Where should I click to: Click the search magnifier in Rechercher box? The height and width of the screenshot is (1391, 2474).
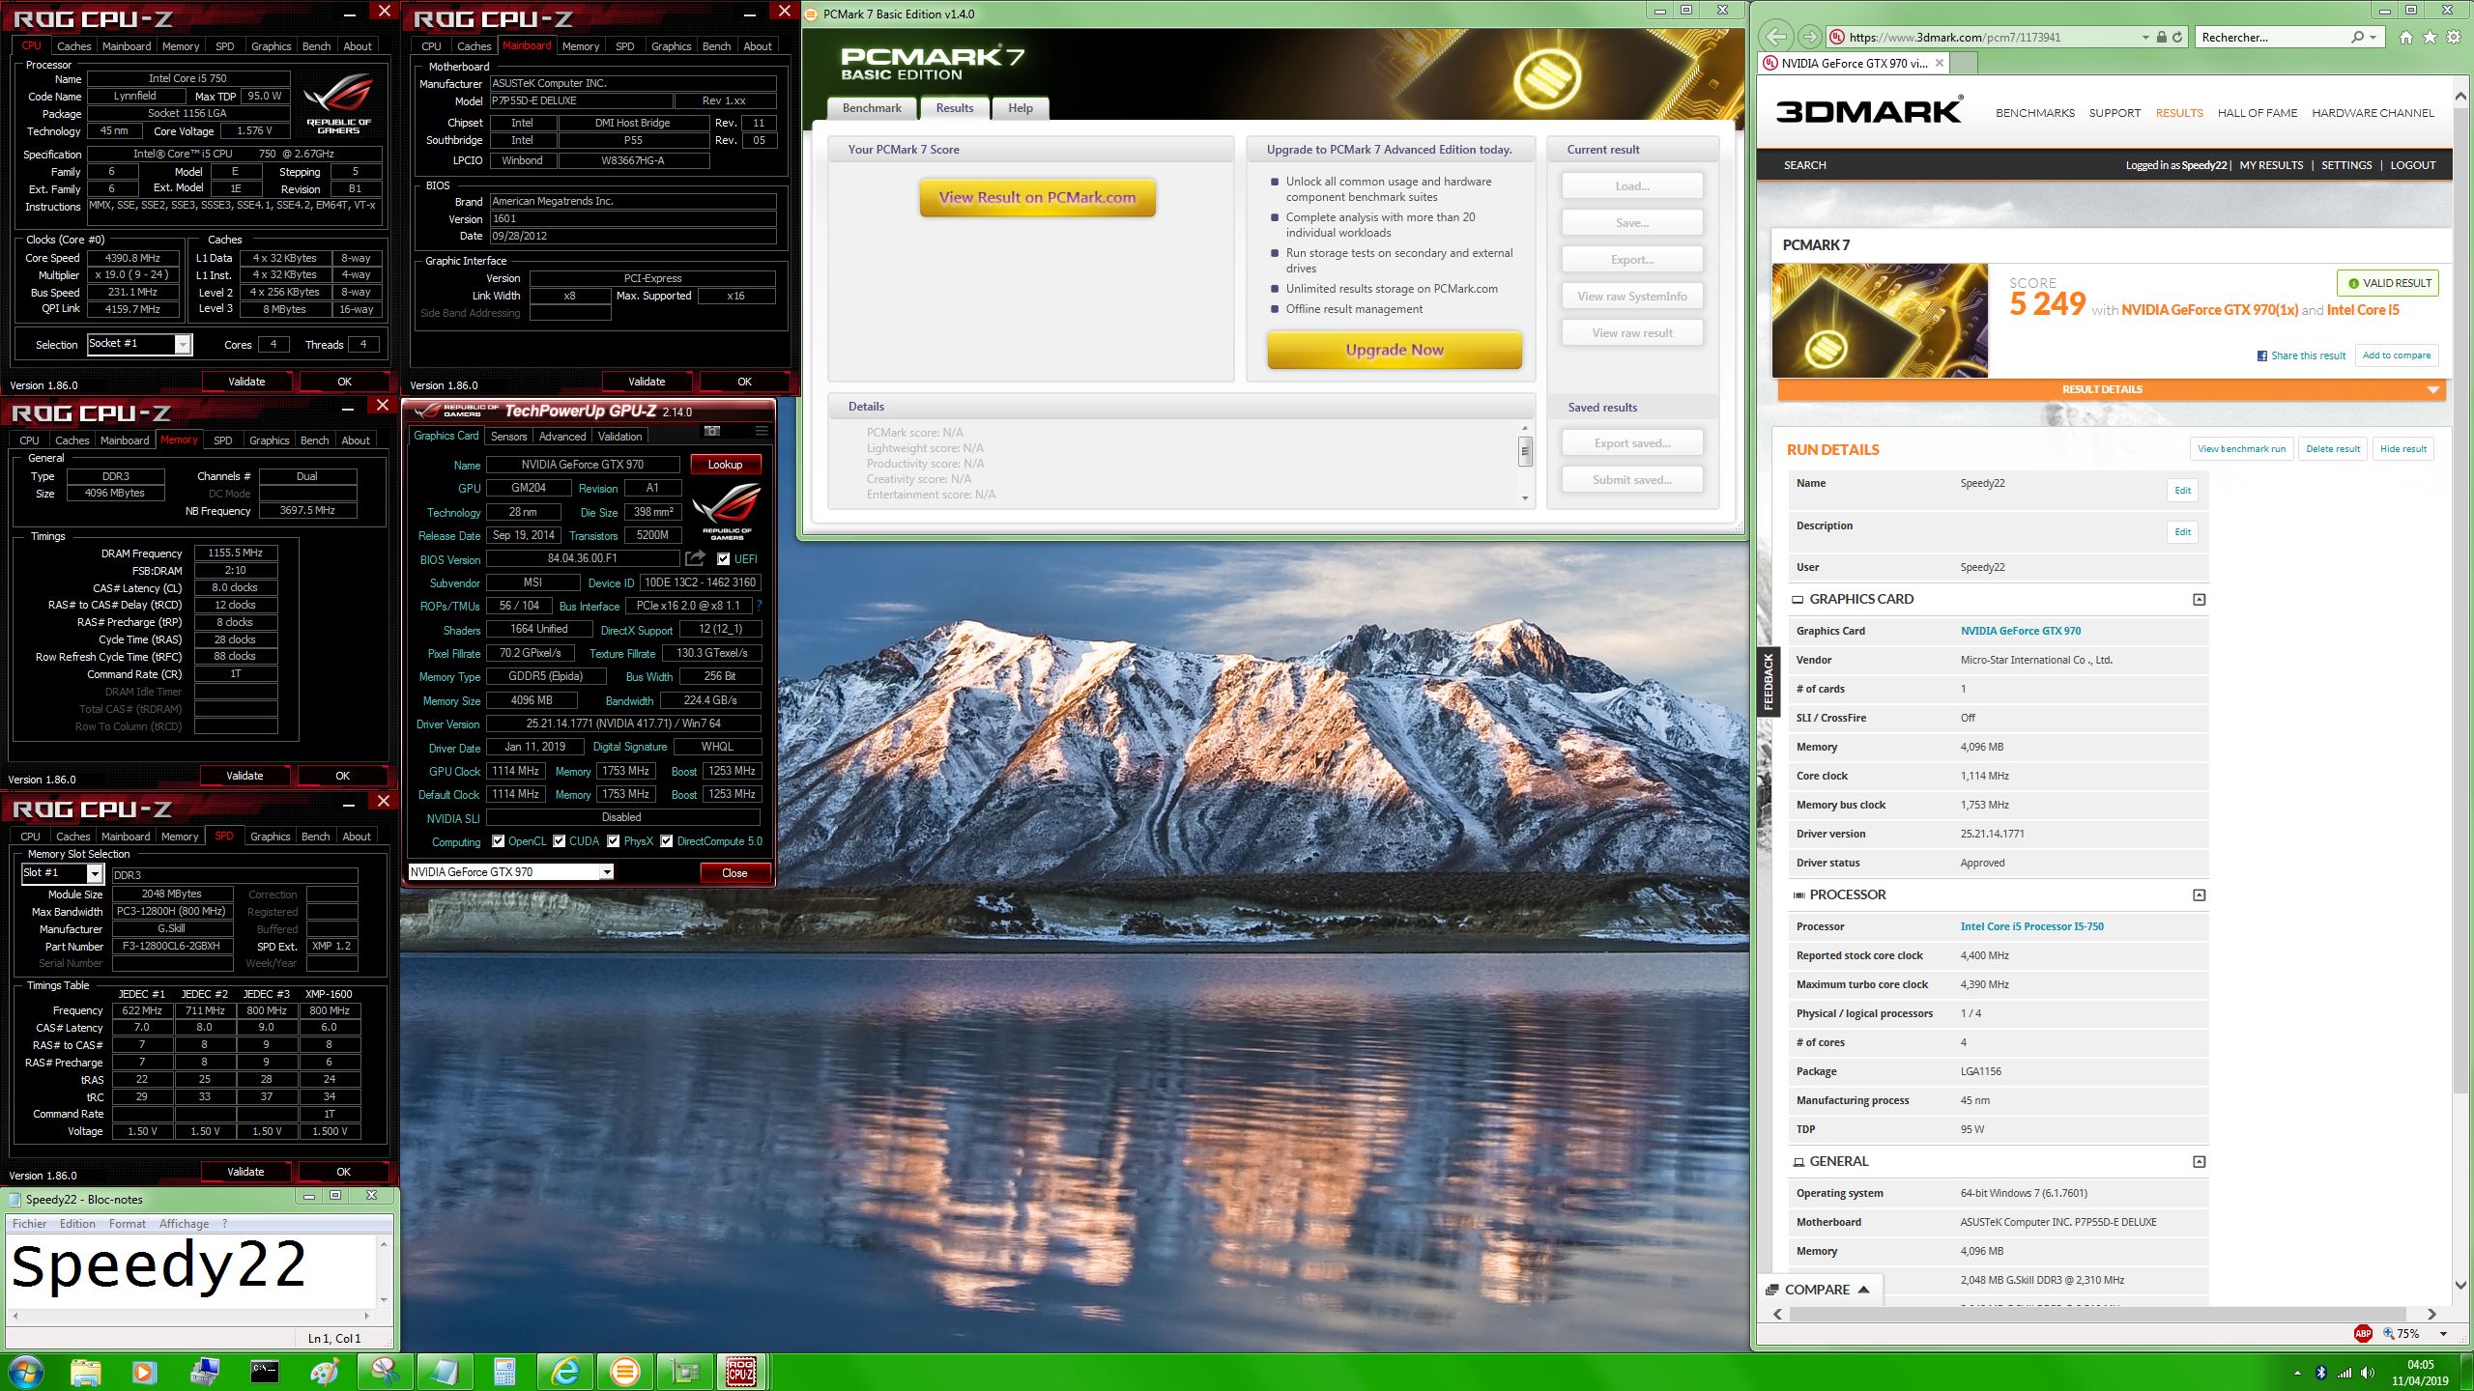(x=2357, y=37)
